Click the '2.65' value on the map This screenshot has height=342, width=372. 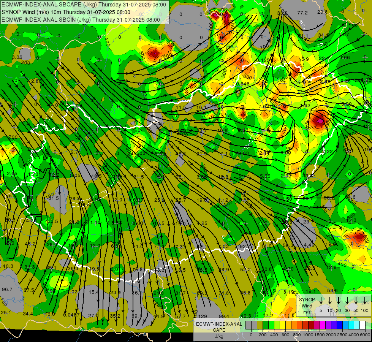coord(12,174)
